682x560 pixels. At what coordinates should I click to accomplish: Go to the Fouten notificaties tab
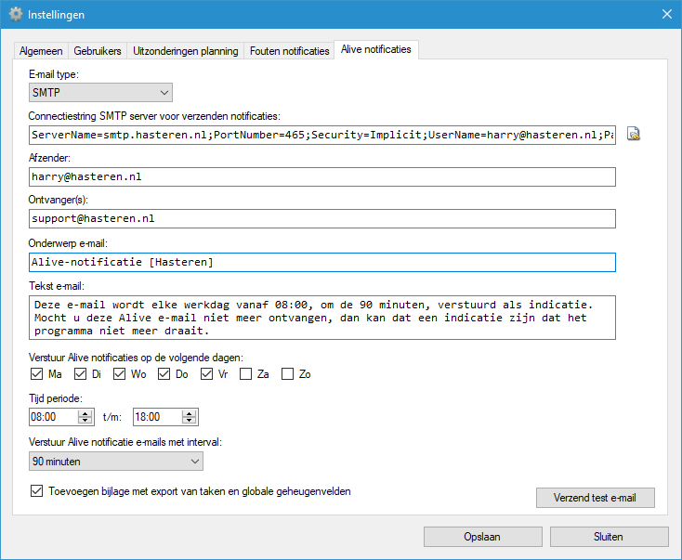(x=289, y=51)
